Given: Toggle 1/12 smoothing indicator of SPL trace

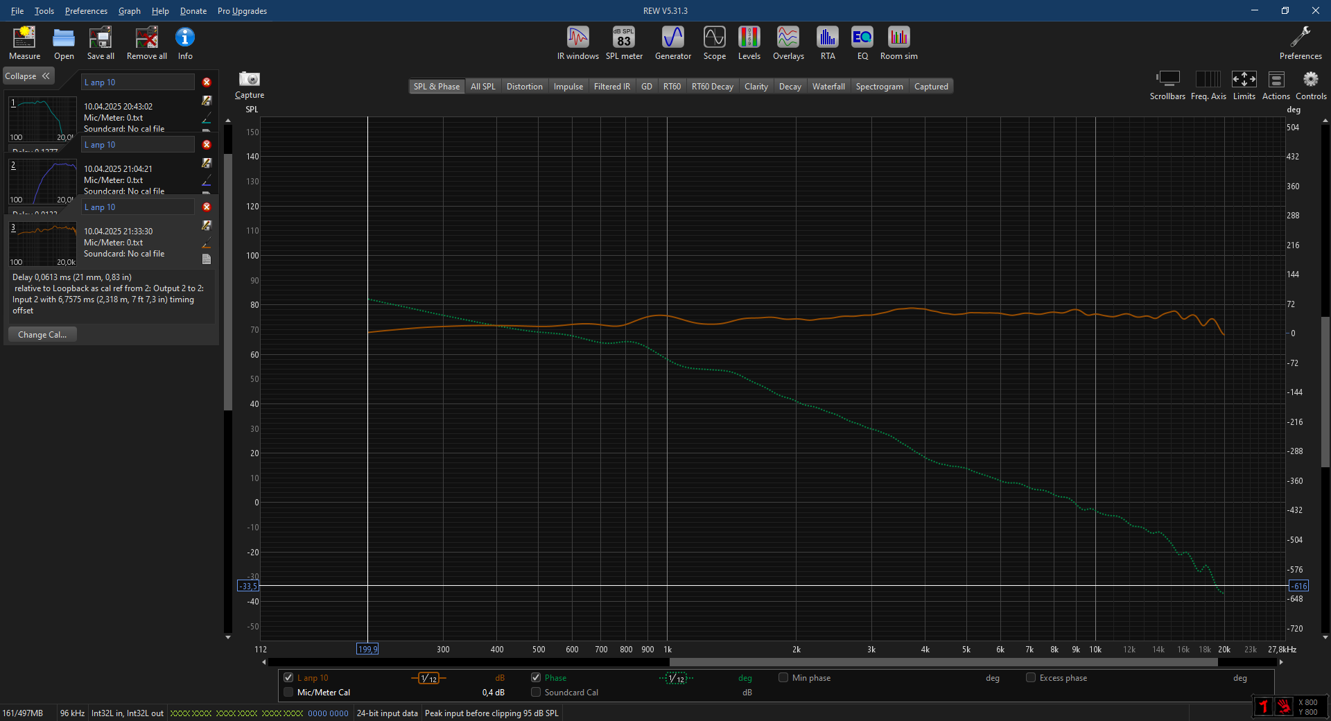Looking at the screenshot, I should (x=428, y=678).
